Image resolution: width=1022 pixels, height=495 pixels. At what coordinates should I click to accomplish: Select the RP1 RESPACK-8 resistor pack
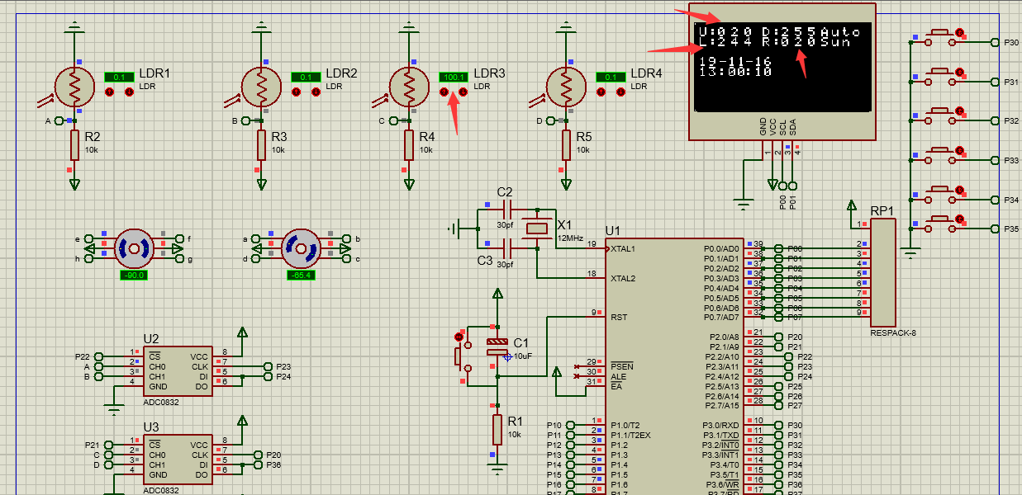pyautogui.click(x=883, y=272)
